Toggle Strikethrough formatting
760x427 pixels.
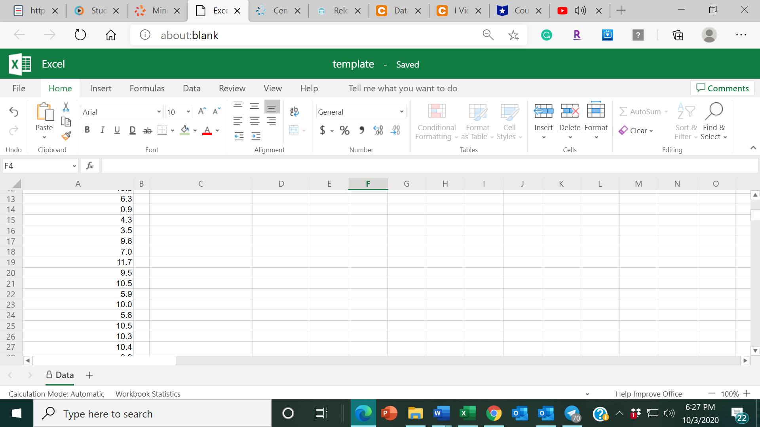click(147, 130)
